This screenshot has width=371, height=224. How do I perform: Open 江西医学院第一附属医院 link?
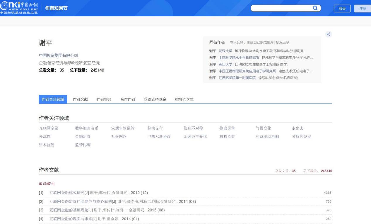tap(237, 78)
